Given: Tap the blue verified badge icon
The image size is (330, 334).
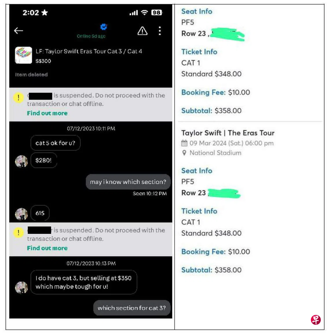Looking at the screenshot, I should pyautogui.click(x=104, y=27).
